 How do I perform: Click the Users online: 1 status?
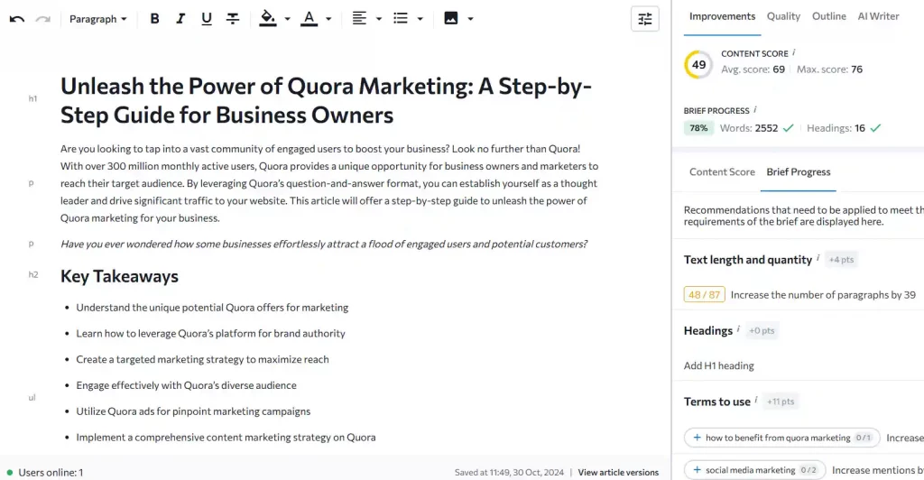click(45, 473)
